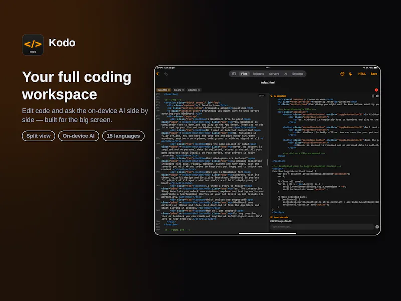The width and height of the screenshot is (401, 301).
Task: Click the index.html document title
Action: tap(268, 82)
